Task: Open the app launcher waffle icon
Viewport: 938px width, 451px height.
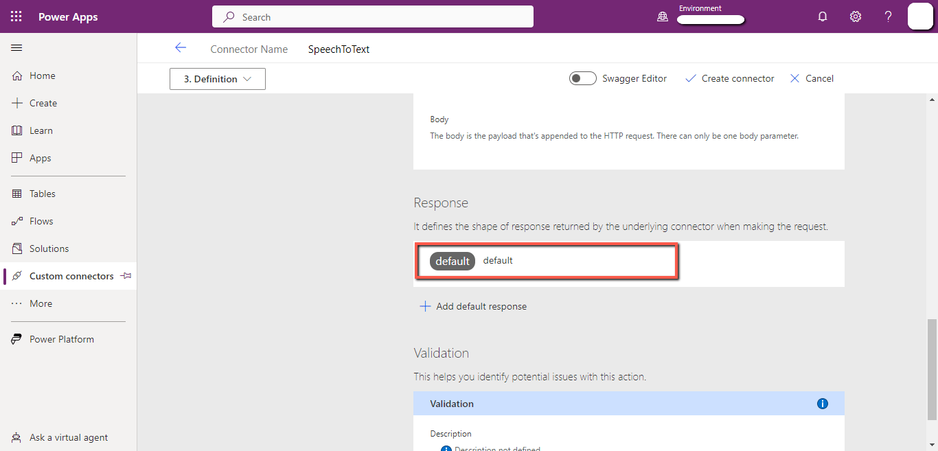Action: 16,16
